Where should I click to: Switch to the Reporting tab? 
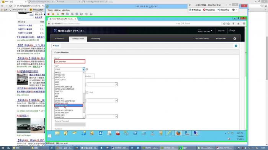[96, 39]
